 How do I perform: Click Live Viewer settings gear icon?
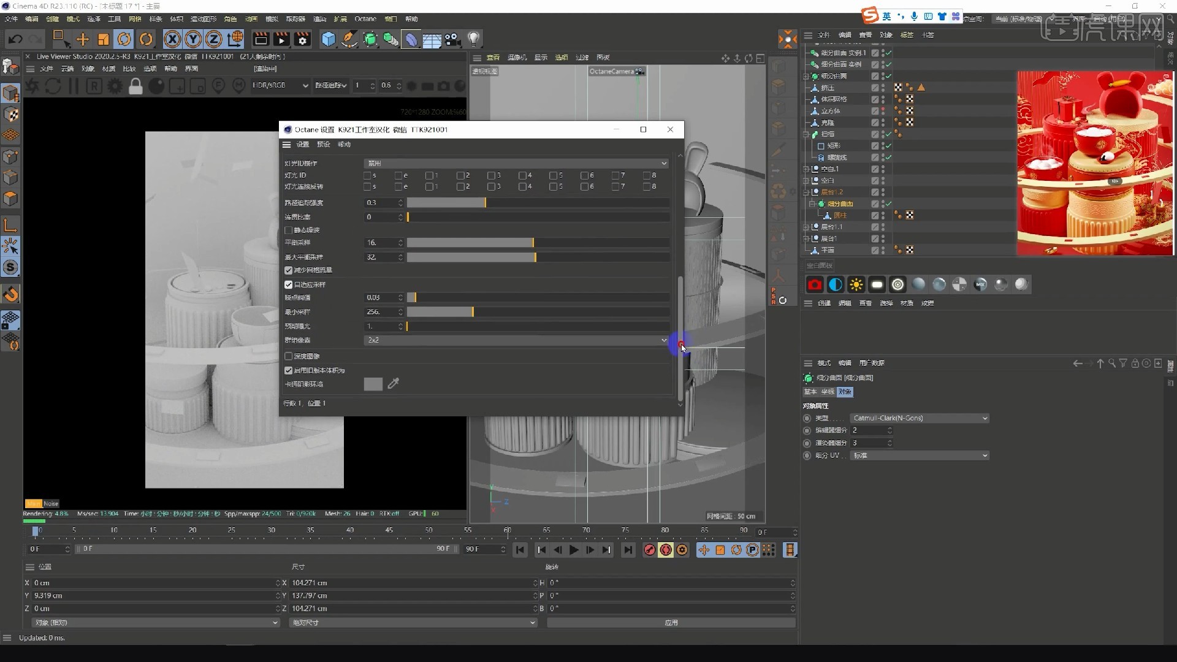pos(115,86)
